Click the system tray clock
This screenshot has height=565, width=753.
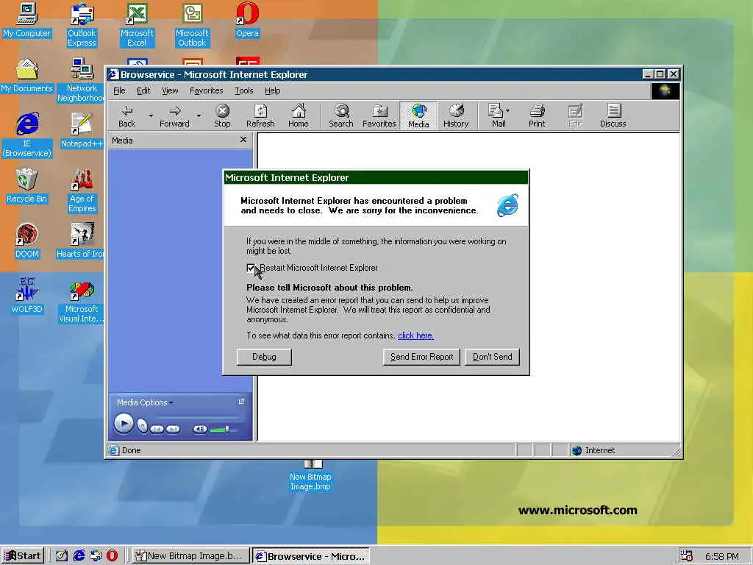[722, 556]
